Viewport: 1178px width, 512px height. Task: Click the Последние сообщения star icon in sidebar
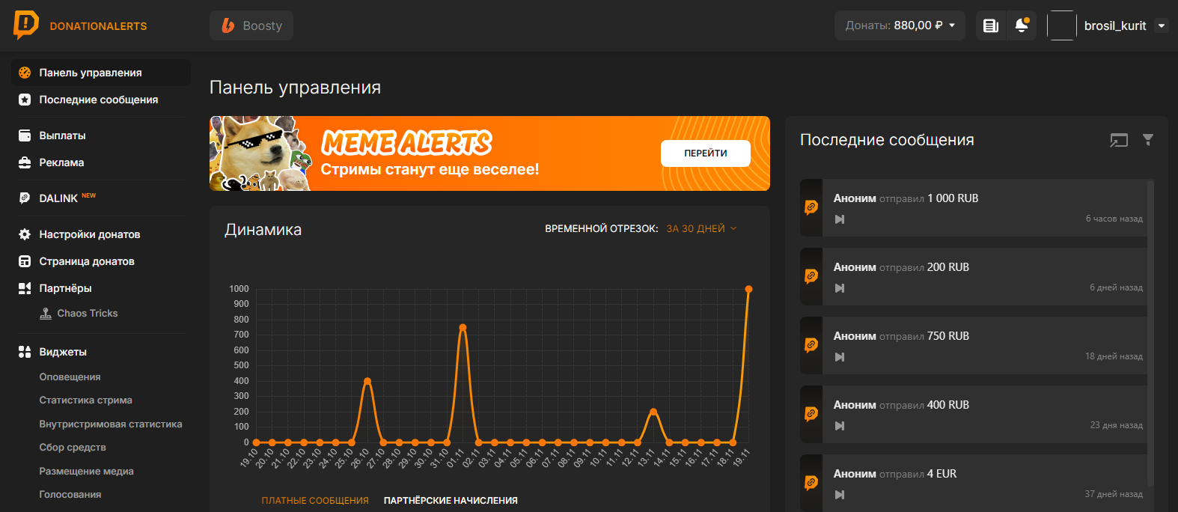point(25,100)
